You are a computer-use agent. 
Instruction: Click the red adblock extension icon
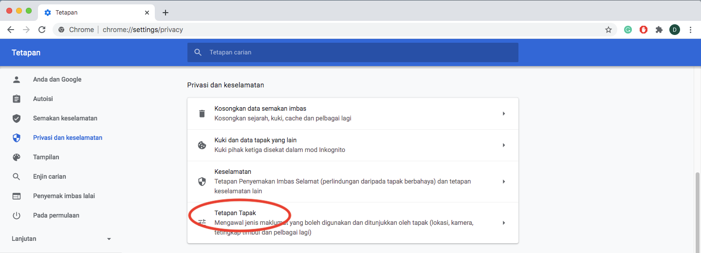(644, 30)
